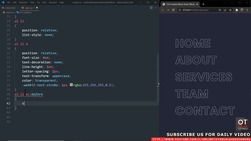Click 'color: transparent' line
The image size is (251, 141).
click(40, 80)
